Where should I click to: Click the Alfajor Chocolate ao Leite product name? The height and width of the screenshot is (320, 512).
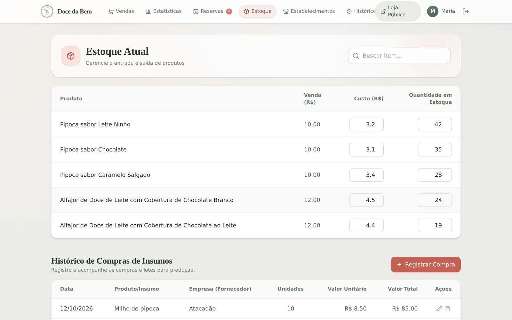click(148, 225)
